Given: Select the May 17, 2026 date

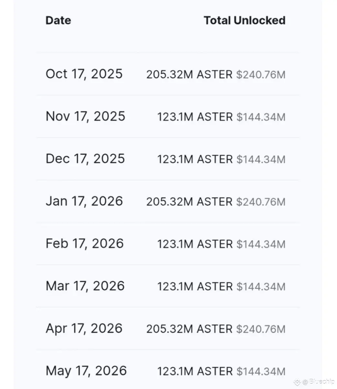Looking at the screenshot, I should (86, 371).
